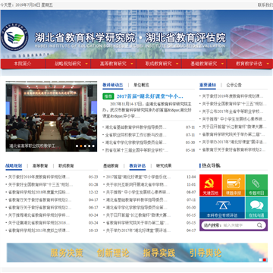Click the 热点导航 section heading
This screenshot has width=273, height=273.
click(211, 165)
